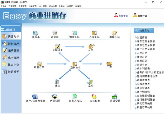Screen dimensions: 164x114
Task: Open the 仓库管理 menu
Action: pos(22,6)
